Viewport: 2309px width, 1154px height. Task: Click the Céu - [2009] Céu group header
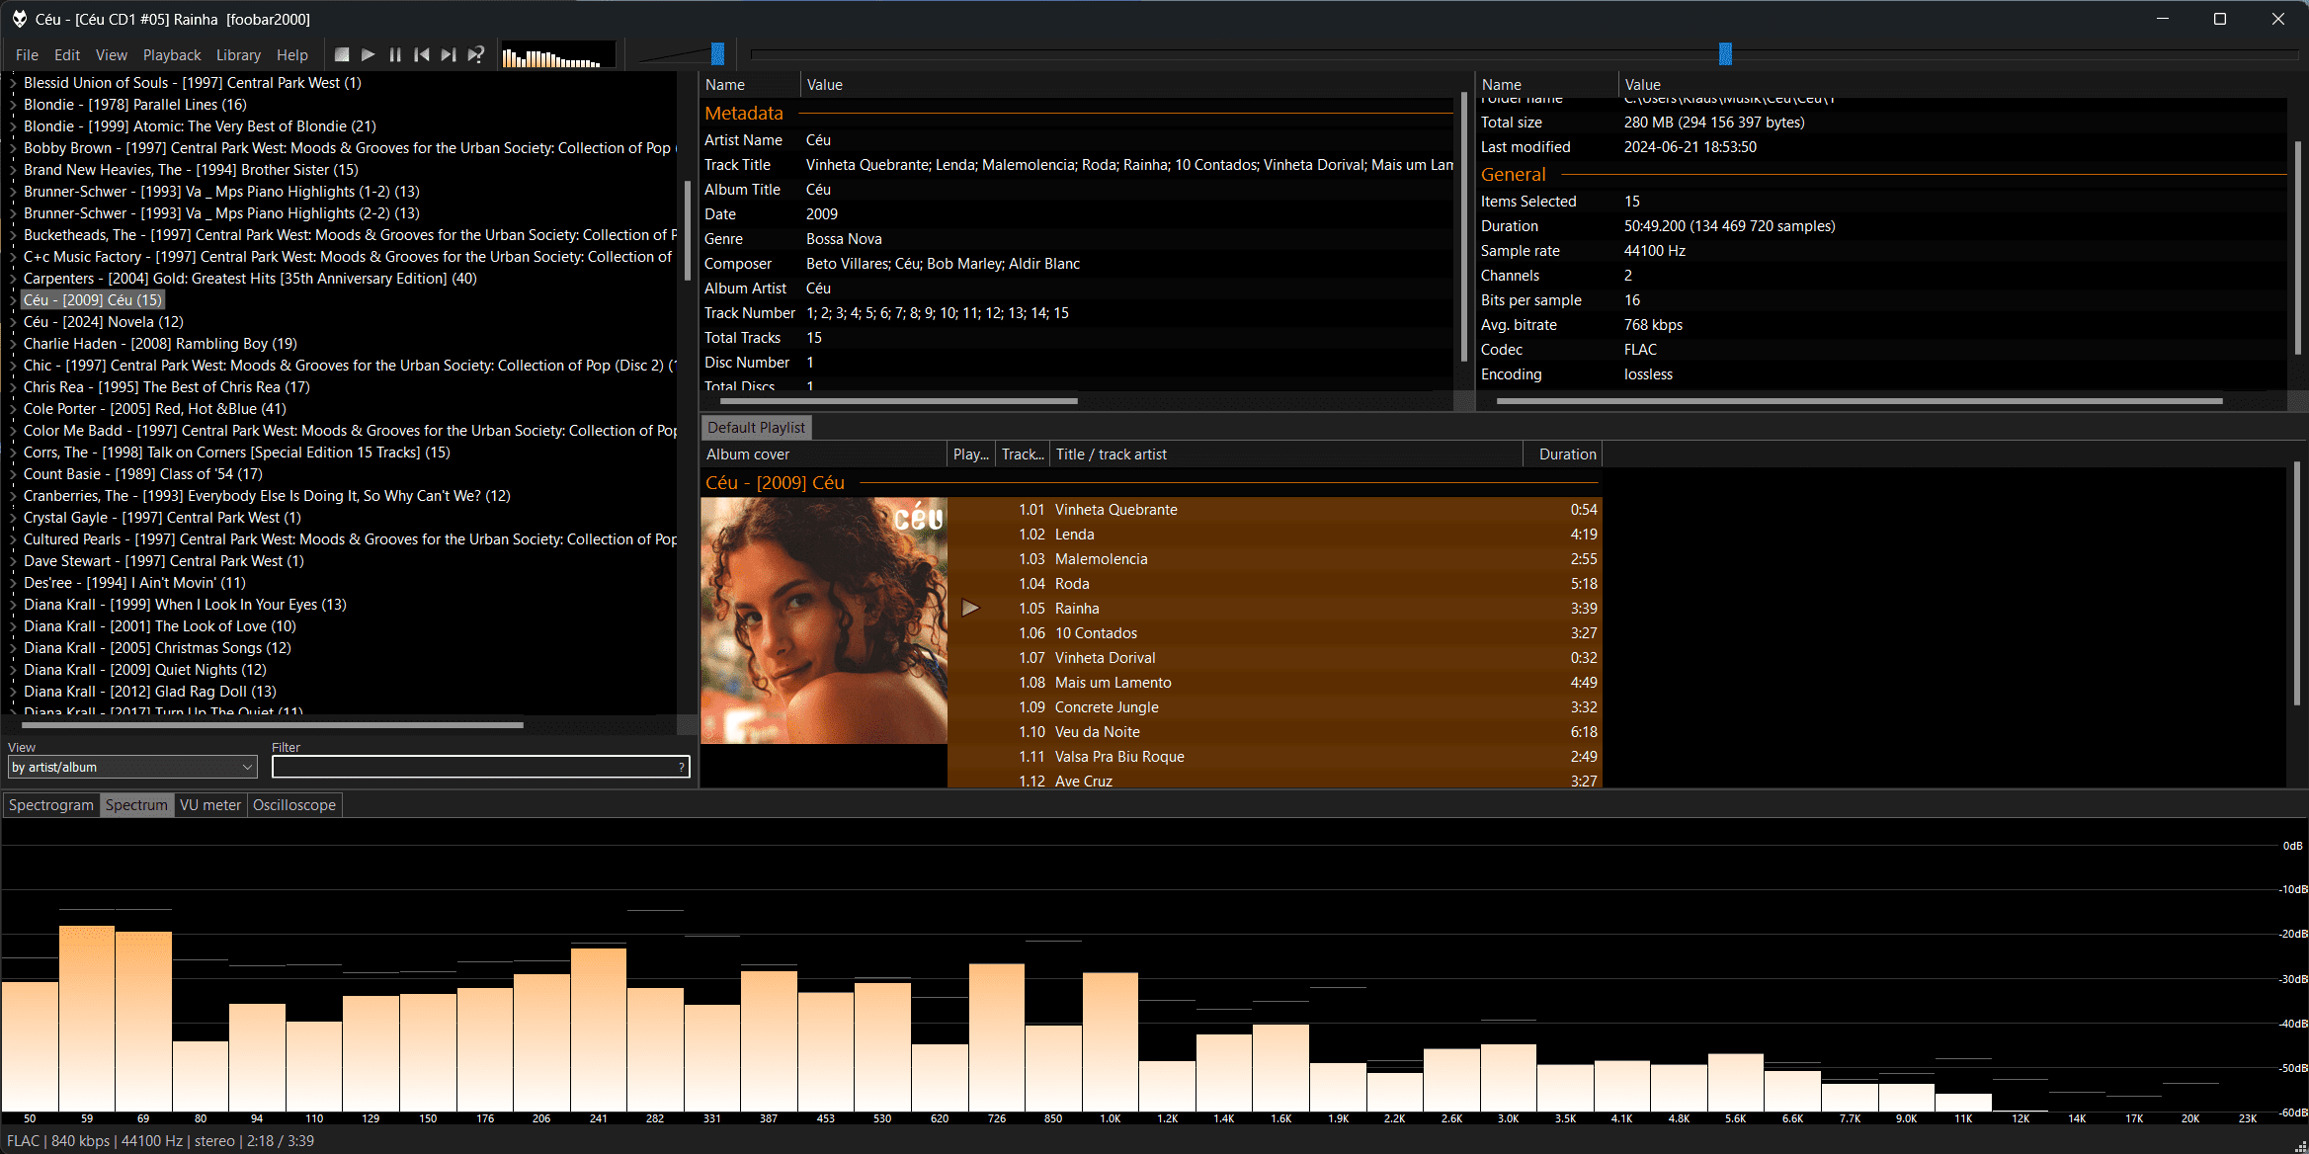pos(1151,483)
